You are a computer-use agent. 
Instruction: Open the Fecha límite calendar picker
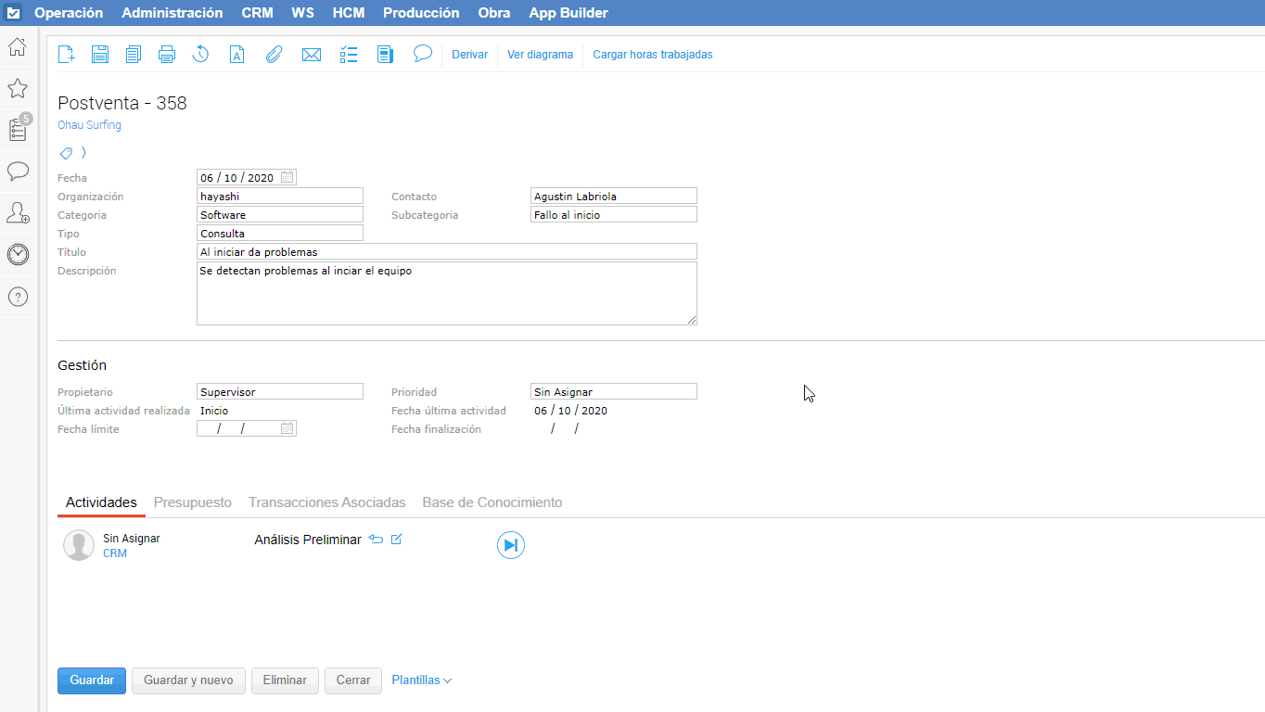pyautogui.click(x=287, y=428)
